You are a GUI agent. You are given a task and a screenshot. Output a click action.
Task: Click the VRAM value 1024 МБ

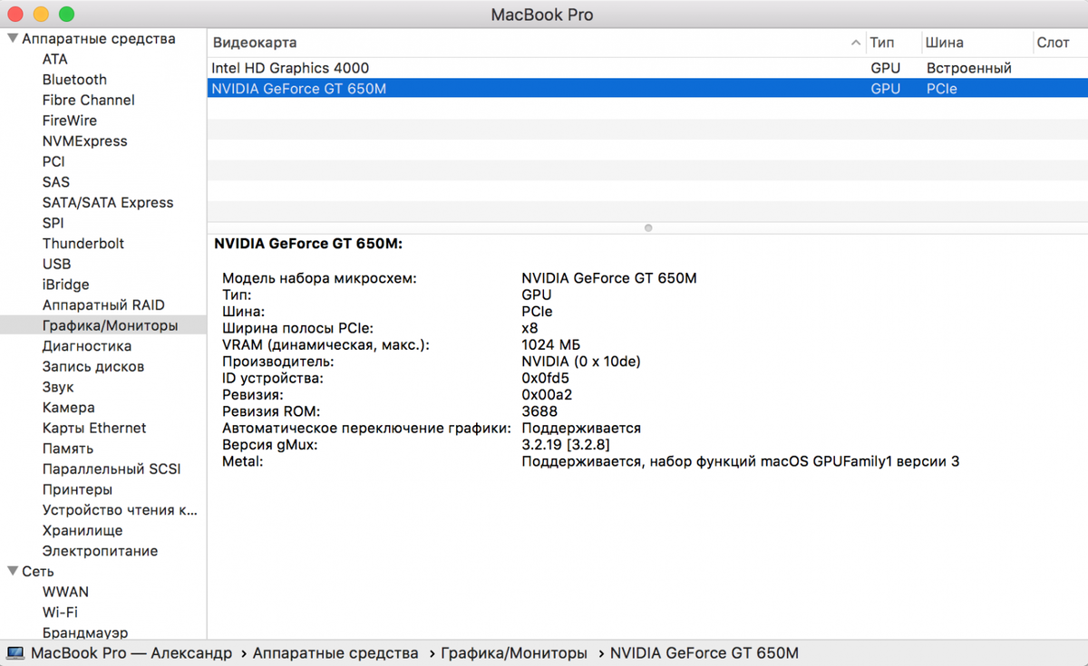pos(551,345)
